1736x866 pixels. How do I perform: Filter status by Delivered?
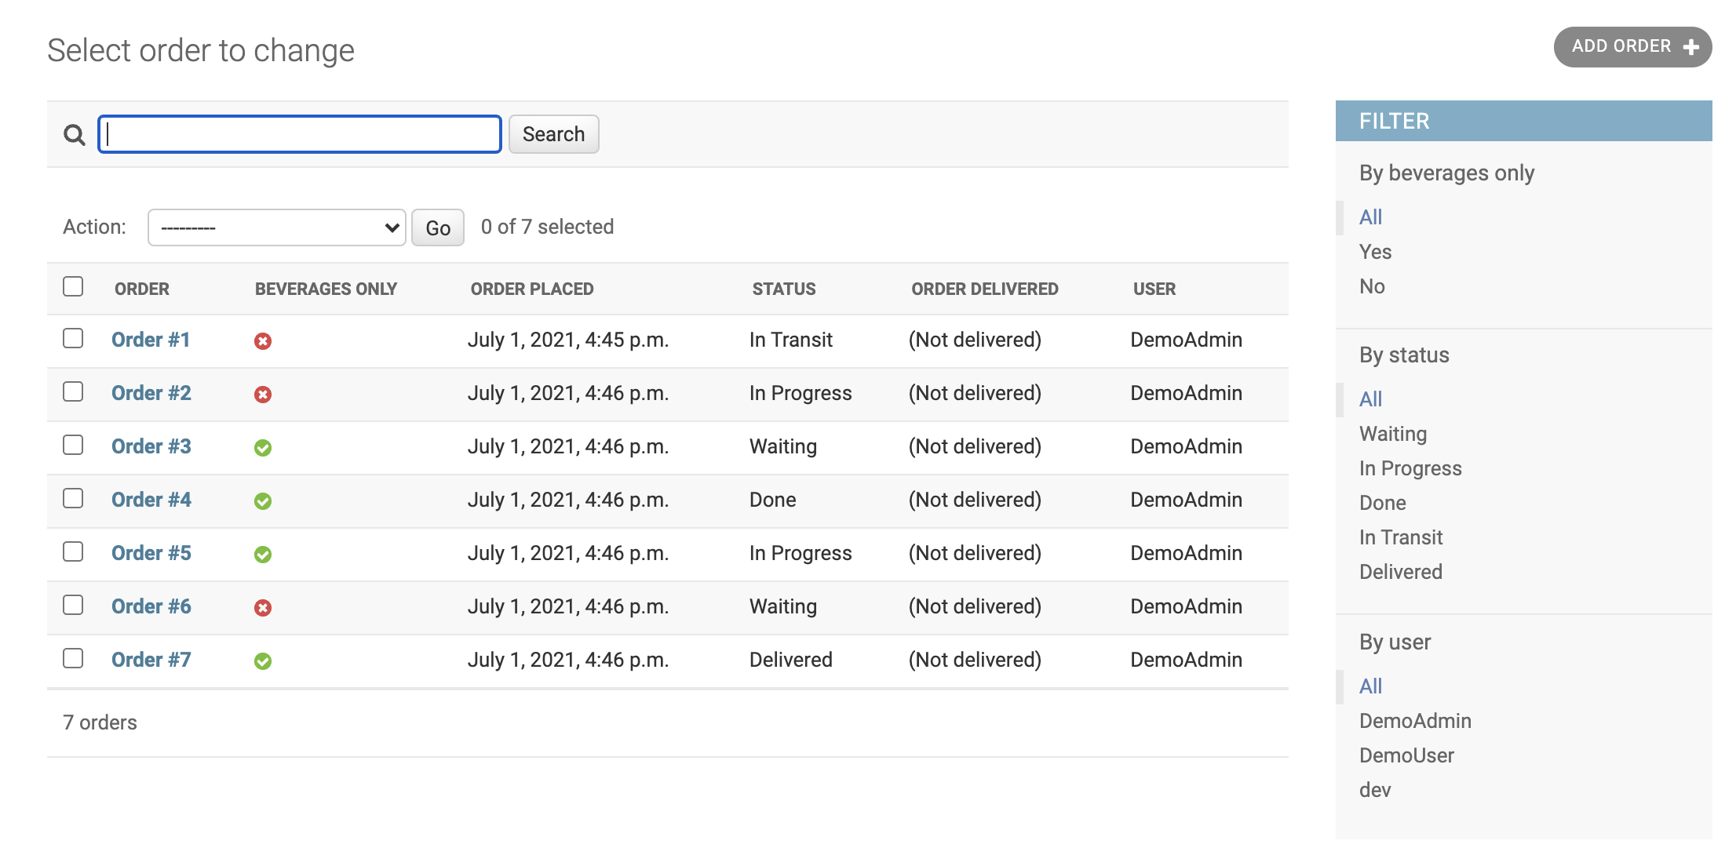coord(1401,572)
